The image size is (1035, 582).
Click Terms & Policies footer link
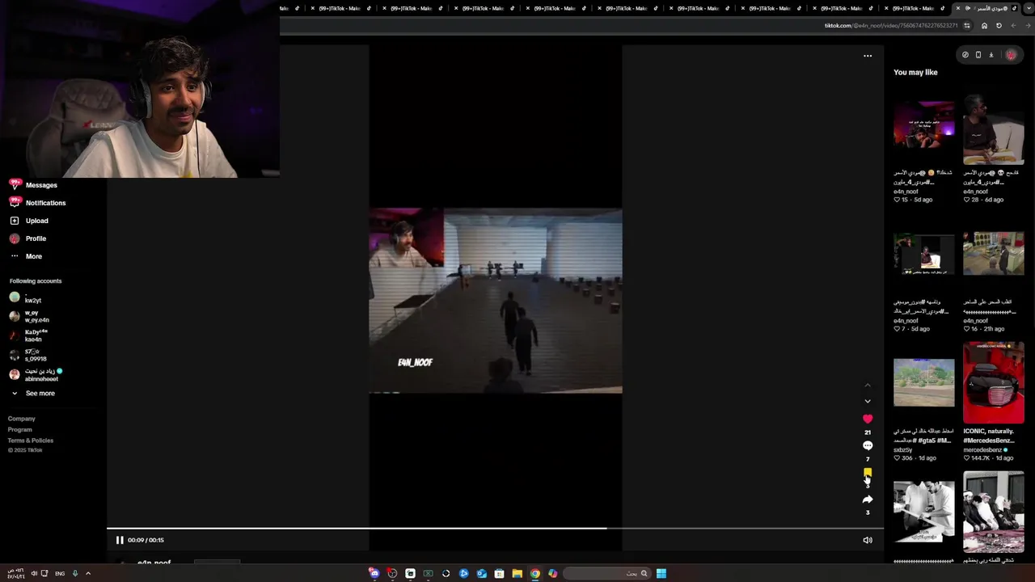31,441
